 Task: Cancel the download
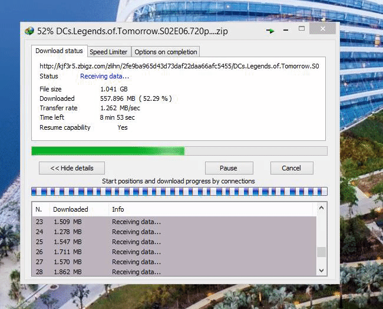click(x=292, y=168)
